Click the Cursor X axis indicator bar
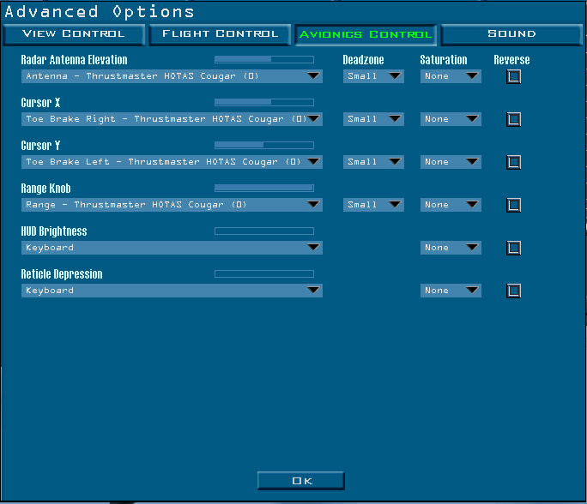 [263, 102]
